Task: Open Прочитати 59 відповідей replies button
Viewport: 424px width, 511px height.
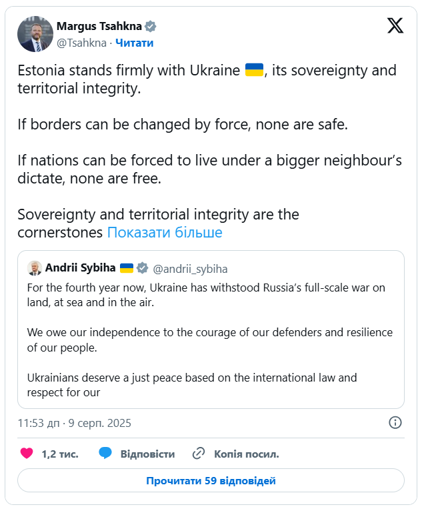Action: [x=211, y=480]
